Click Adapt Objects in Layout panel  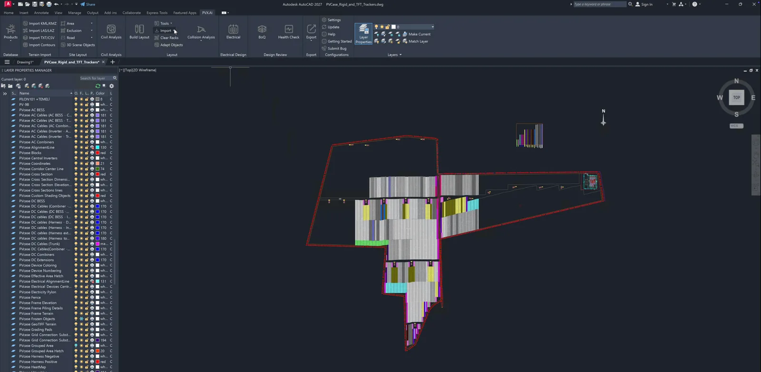tap(168, 45)
